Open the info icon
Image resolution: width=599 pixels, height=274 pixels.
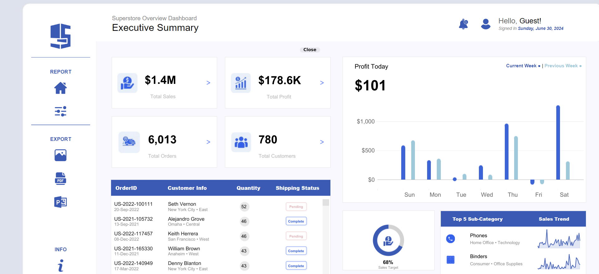tap(61, 266)
